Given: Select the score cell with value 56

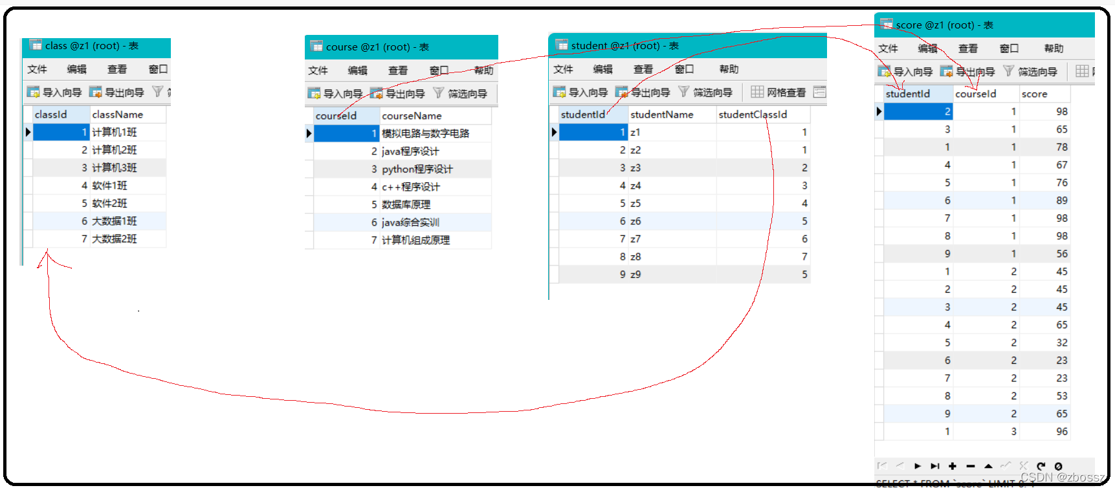Looking at the screenshot, I should [1044, 253].
